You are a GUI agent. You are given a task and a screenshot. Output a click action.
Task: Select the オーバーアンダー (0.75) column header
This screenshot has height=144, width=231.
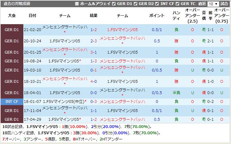222,16
